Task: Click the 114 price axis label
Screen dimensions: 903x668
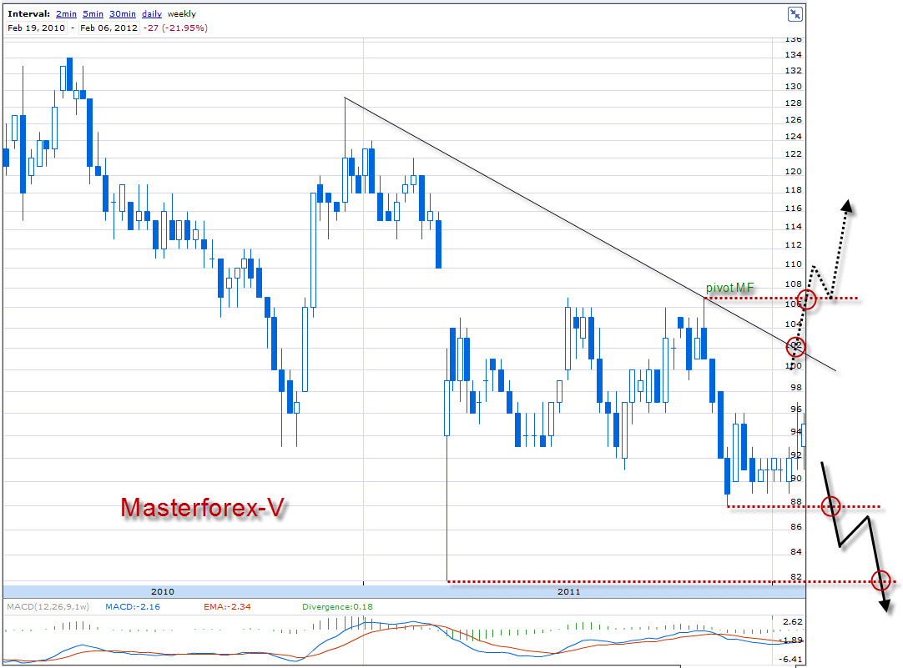Action: 793,227
